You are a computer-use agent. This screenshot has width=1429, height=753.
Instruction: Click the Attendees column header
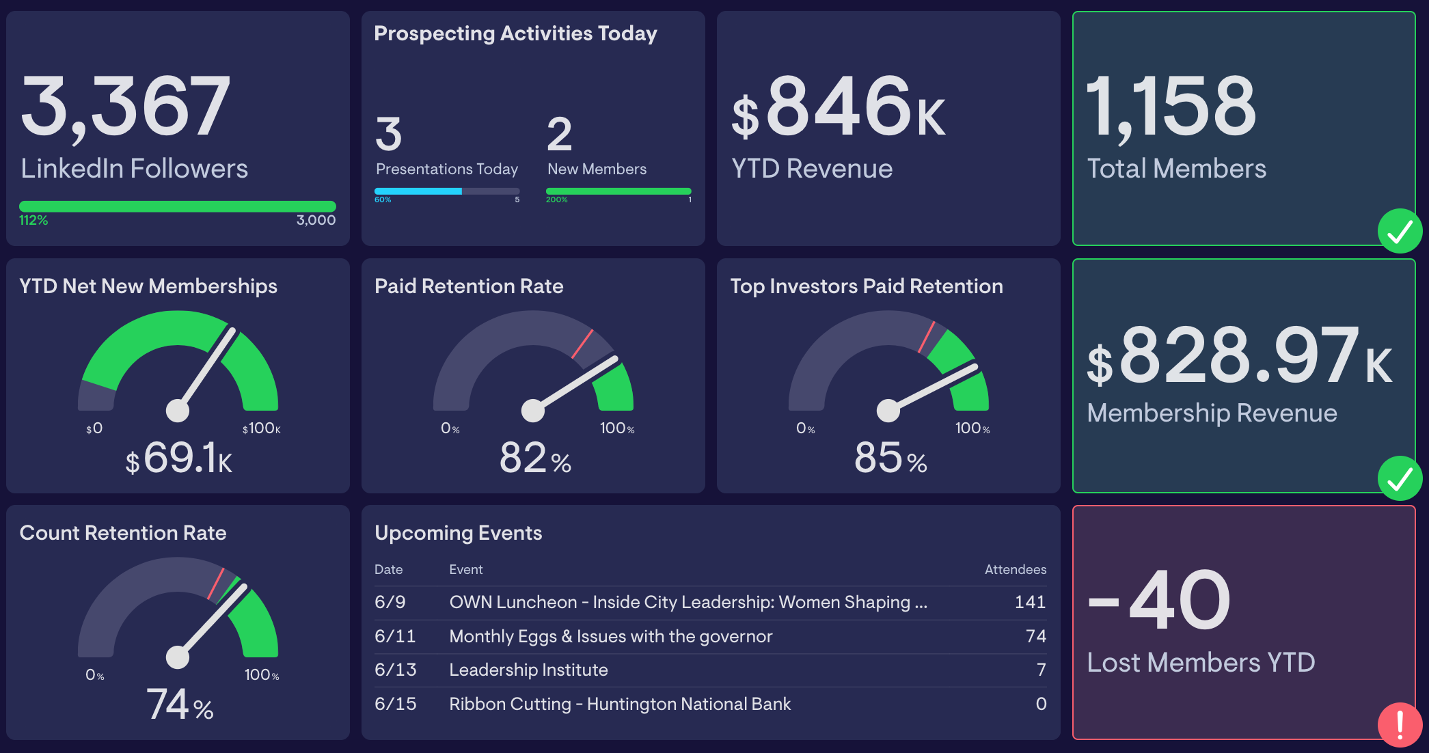tap(1015, 569)
